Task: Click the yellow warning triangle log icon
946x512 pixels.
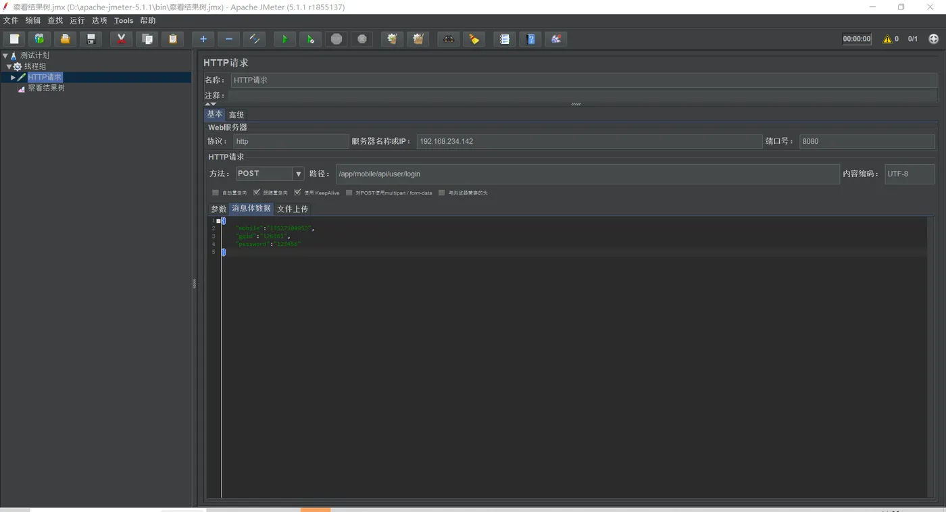Action: (887, 39)
